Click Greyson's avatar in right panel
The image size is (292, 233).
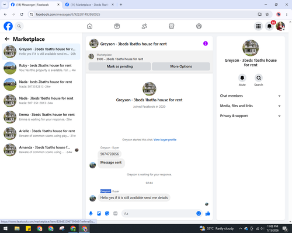251,48
